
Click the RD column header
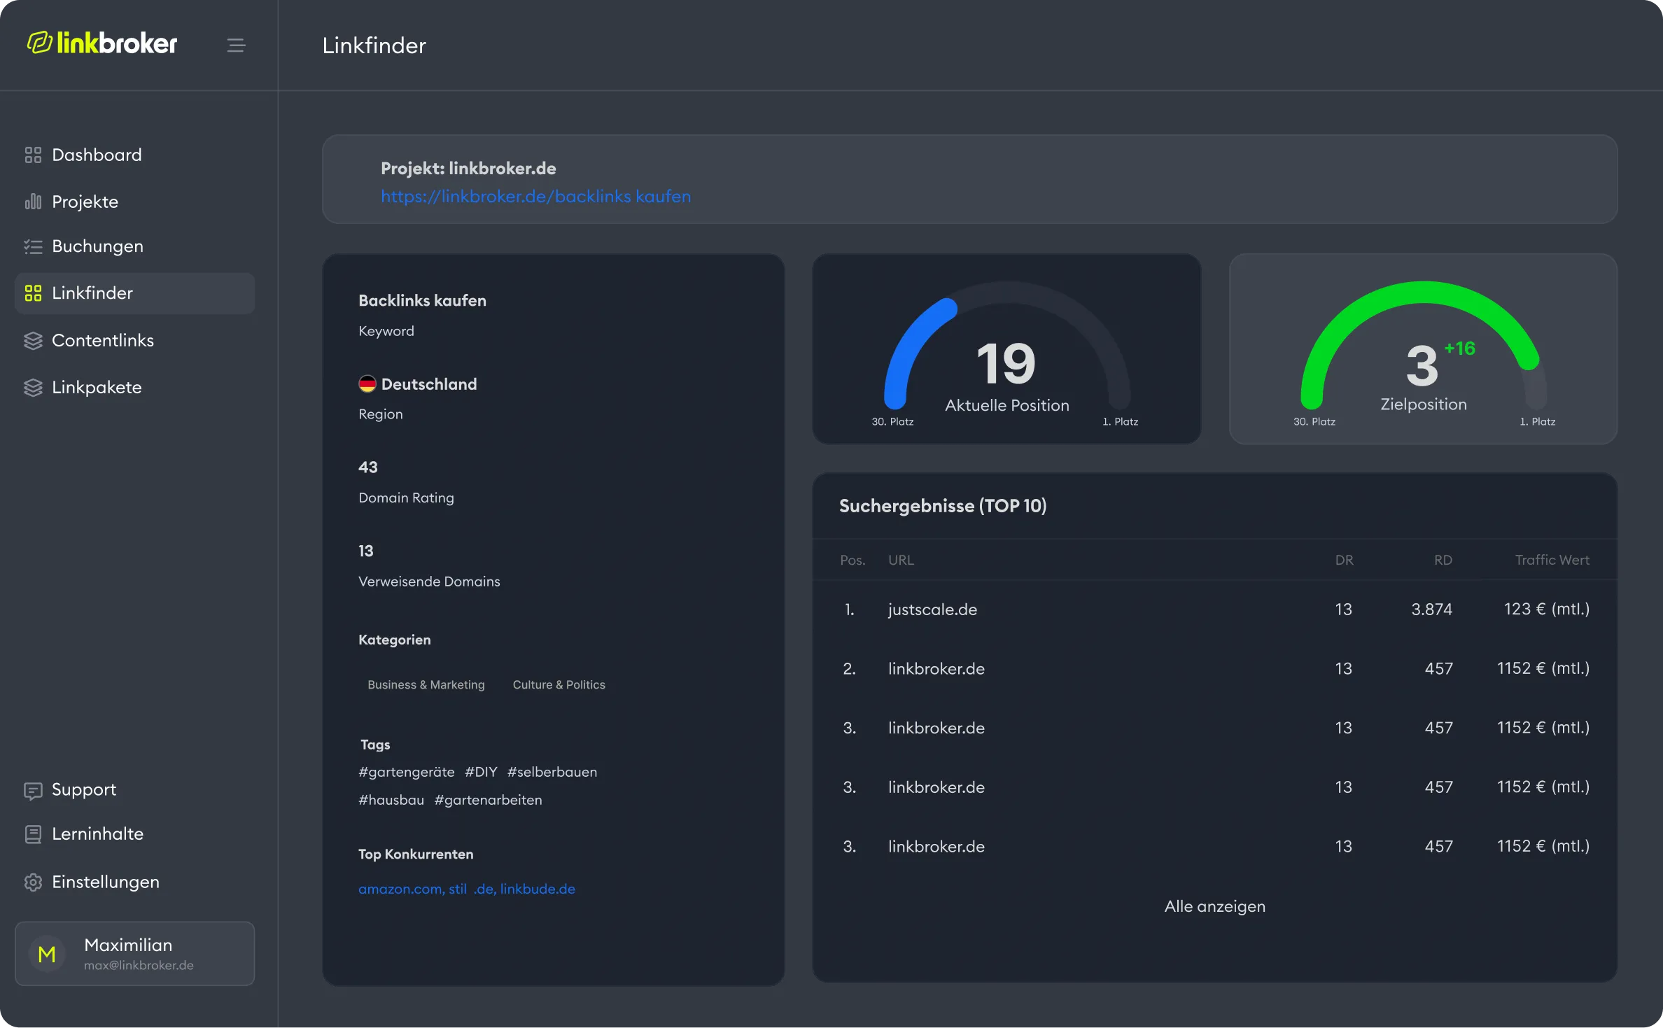click(1443, 560)
